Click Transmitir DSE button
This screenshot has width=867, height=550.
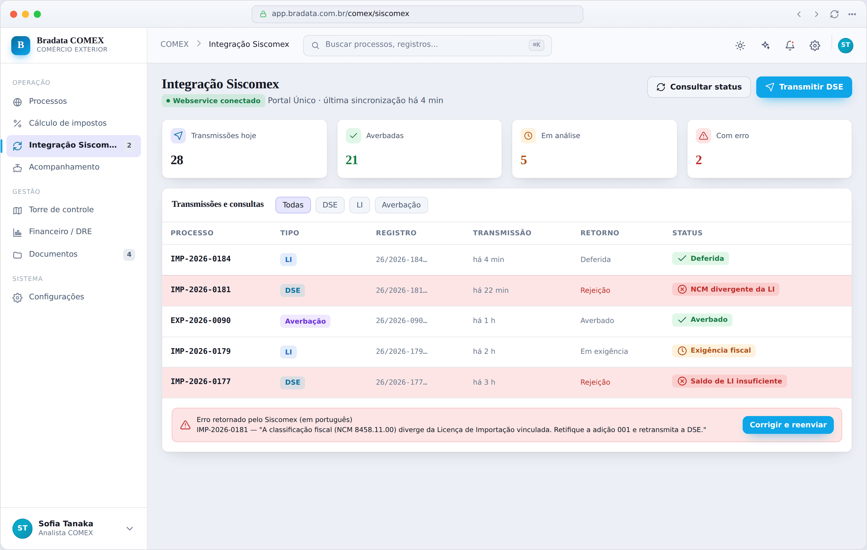(804, 87)
